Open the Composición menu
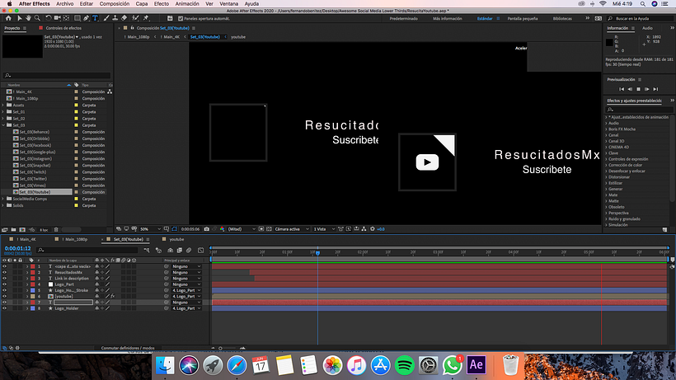The height and width of the screenshot is (380, 676). point(115,3)
